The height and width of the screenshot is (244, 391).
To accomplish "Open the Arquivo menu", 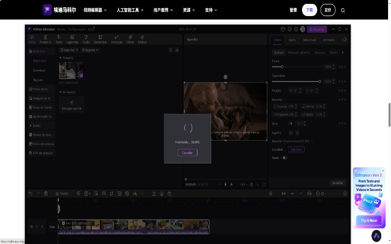I will click(x=61, y=29).
